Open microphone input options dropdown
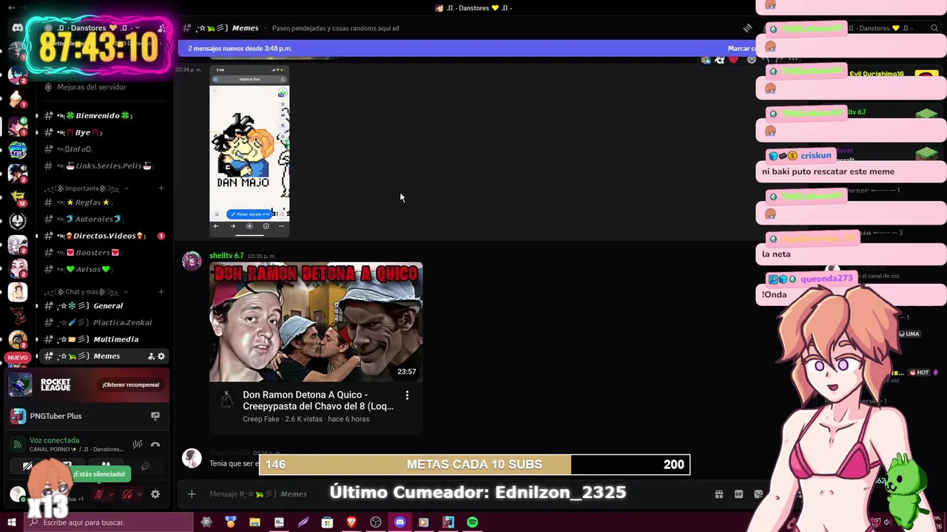Viewport: 947px width, 532px height. pos(111,494)
